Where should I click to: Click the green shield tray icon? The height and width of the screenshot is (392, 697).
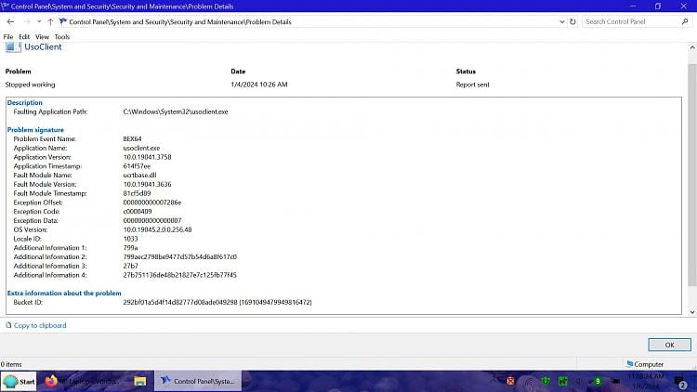546,381
